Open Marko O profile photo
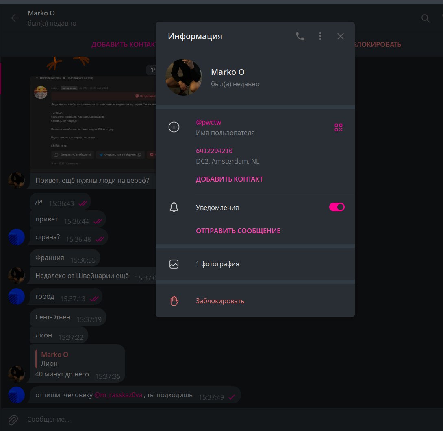Viewport: 443px width, 431px height. (x=184, y=77)
